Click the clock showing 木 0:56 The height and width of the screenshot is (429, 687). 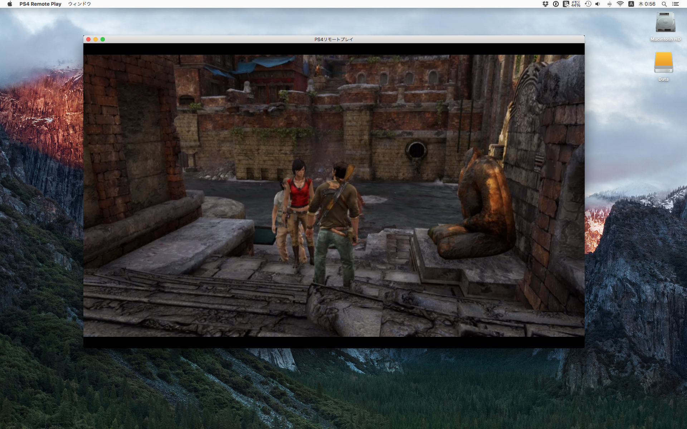pos(647,4)
